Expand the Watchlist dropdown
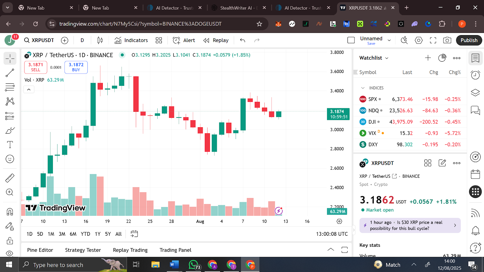 click(374, 58)
